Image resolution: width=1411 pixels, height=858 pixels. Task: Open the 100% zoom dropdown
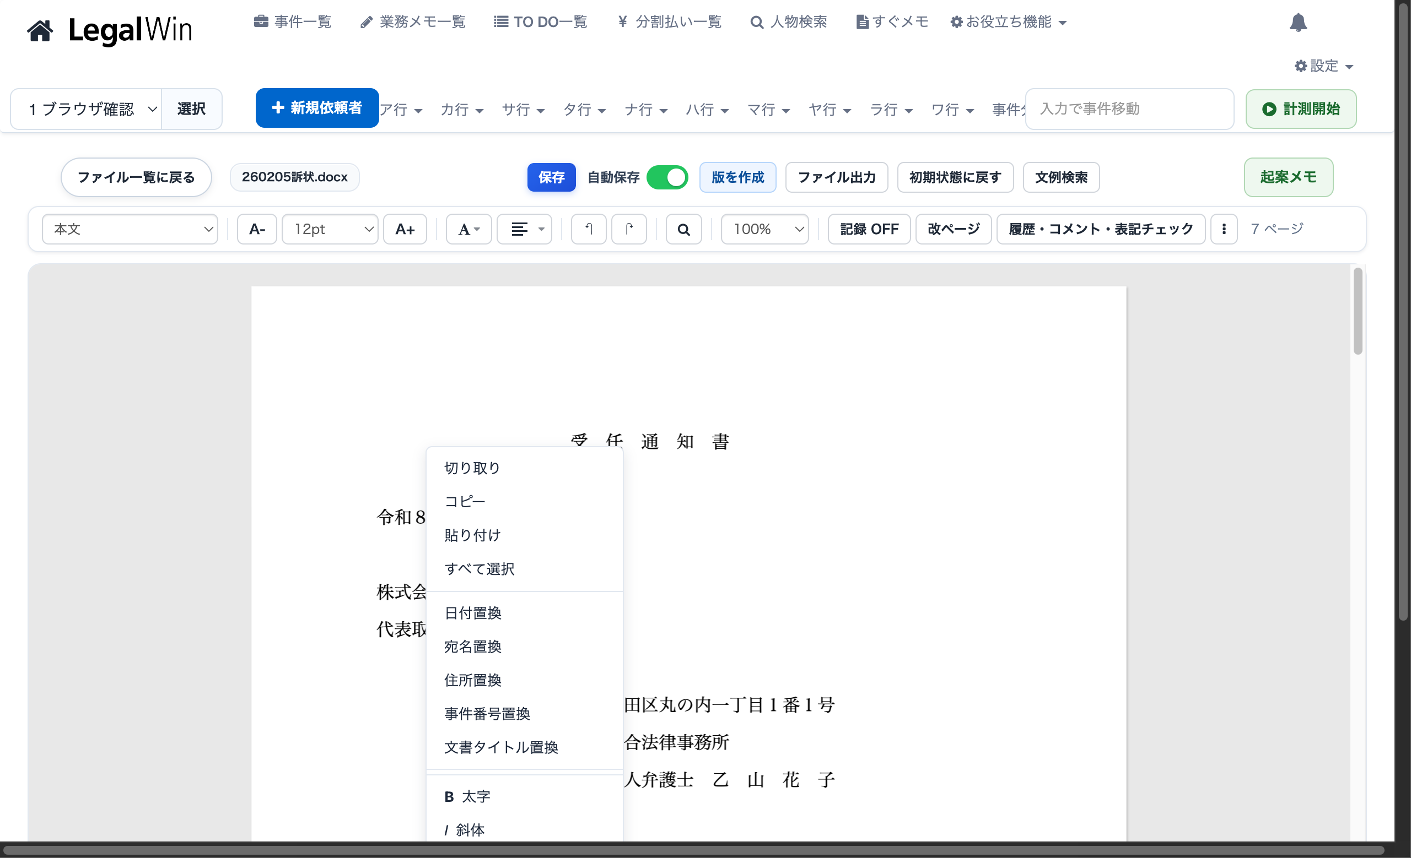pos(764,230)
